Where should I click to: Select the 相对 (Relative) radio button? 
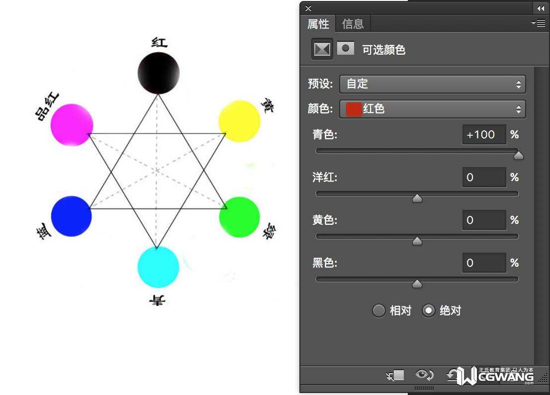pyautogui.click(x=378, y=310)
